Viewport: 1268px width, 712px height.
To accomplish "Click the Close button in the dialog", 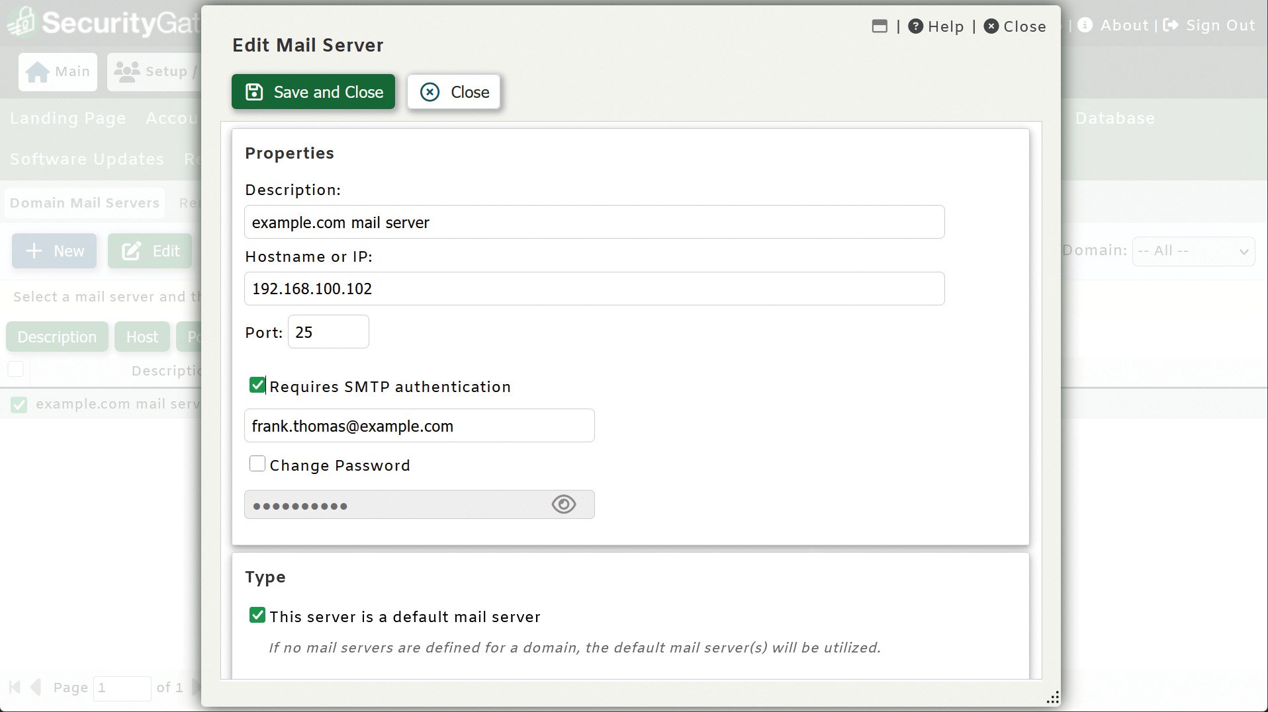I will (x=453, y=92).
